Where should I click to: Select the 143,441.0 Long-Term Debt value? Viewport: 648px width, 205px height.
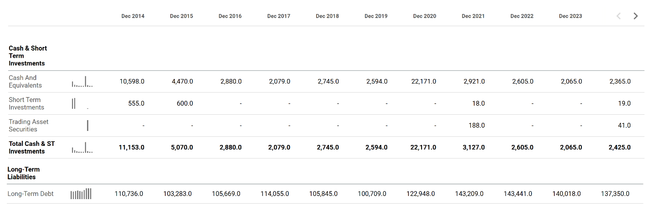coord(518,194)
